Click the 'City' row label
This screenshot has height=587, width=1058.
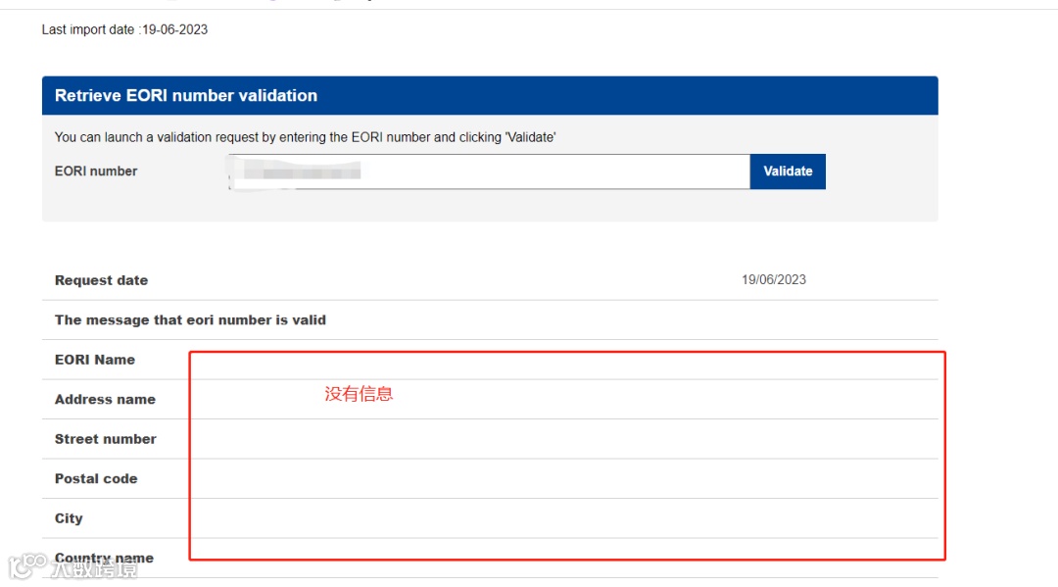point(69,518)
